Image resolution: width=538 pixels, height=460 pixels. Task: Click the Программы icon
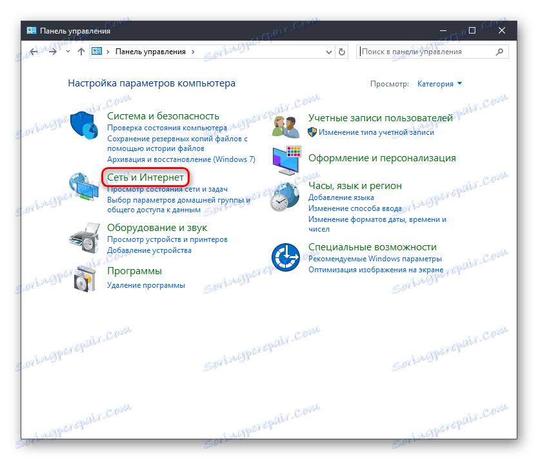pyautogui.click(x=86, y=279)
